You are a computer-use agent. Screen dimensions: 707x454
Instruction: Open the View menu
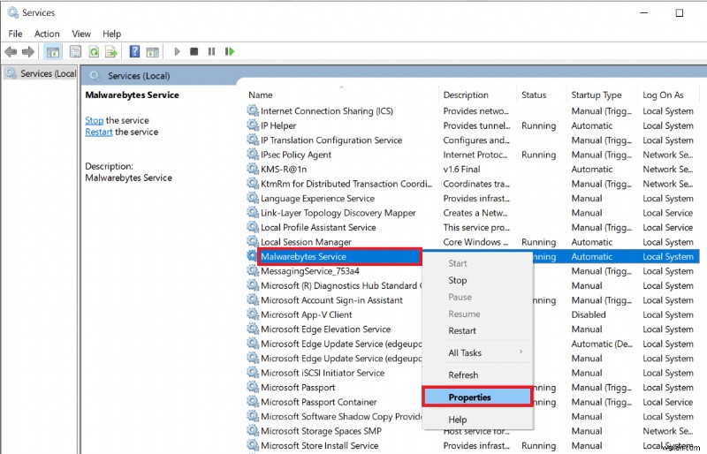click(81, 34)
